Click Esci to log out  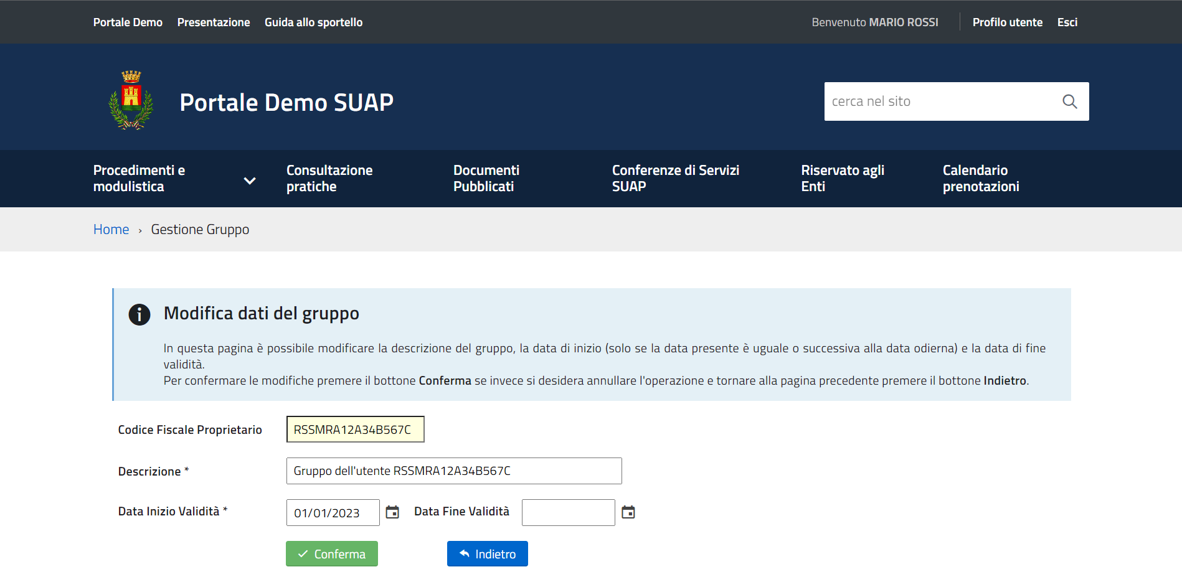pos(1067,22)
